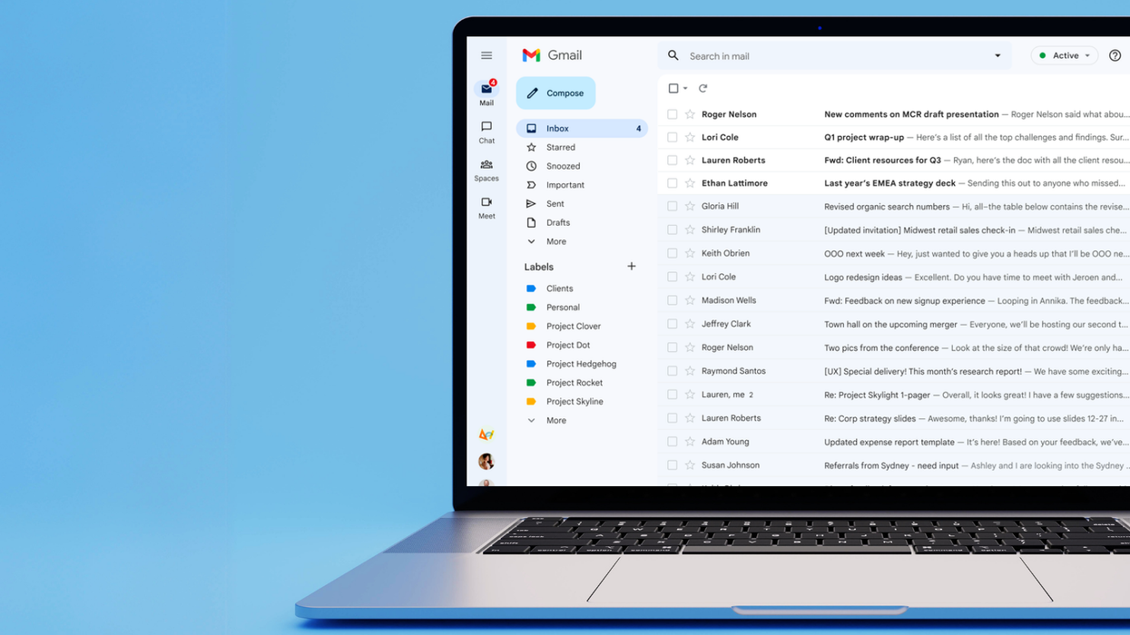Click the Compose button
1130x635 pixels.
click(555, 93)
